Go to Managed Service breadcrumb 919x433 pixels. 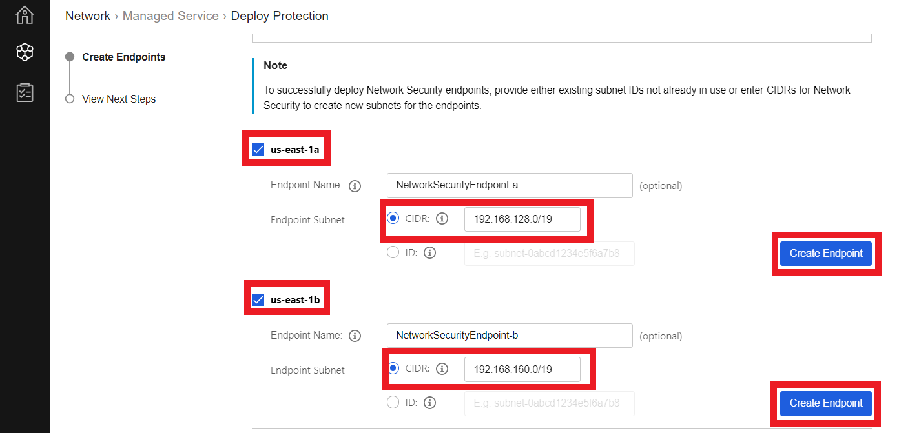[170, 16]
